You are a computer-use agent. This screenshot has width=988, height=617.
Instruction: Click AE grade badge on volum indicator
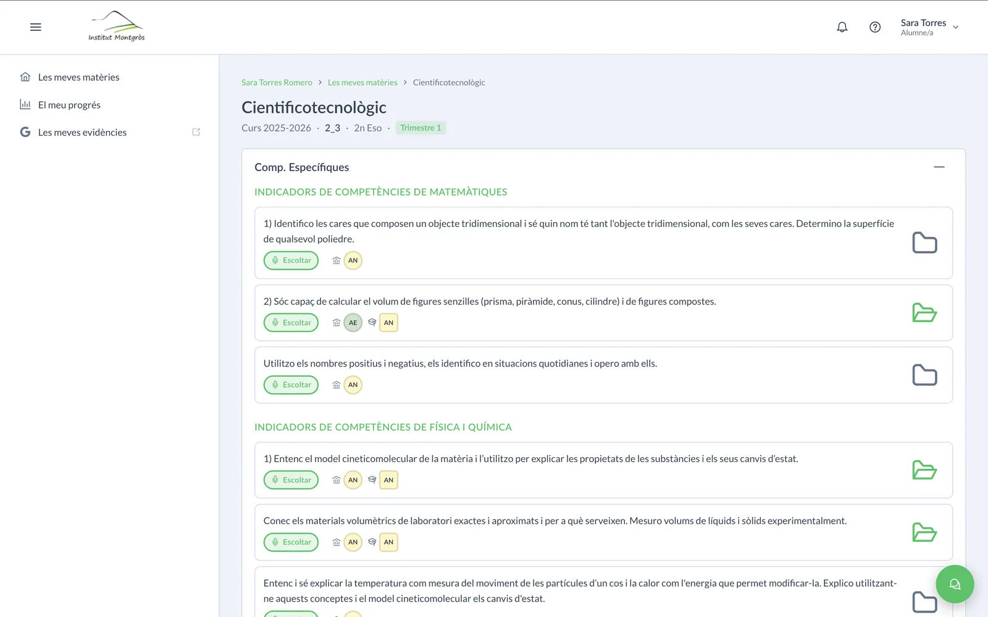[x=353, y=323]
